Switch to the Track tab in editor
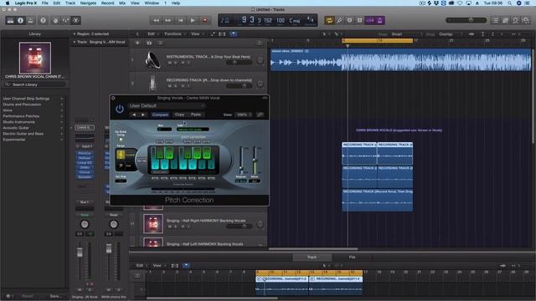The image size is (536, 301). 312,257
